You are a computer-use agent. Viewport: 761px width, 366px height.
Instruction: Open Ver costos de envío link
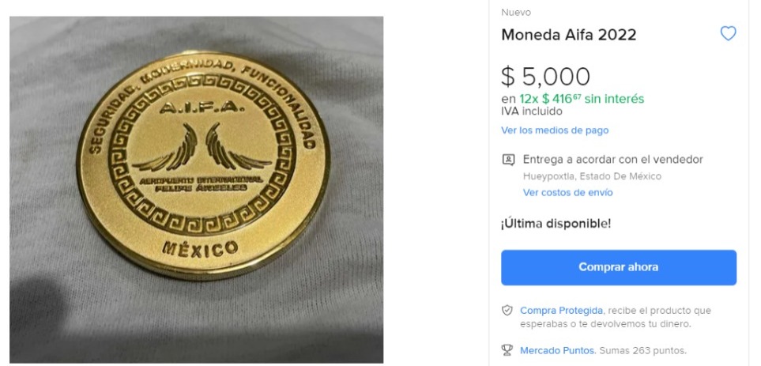(568, 192)
